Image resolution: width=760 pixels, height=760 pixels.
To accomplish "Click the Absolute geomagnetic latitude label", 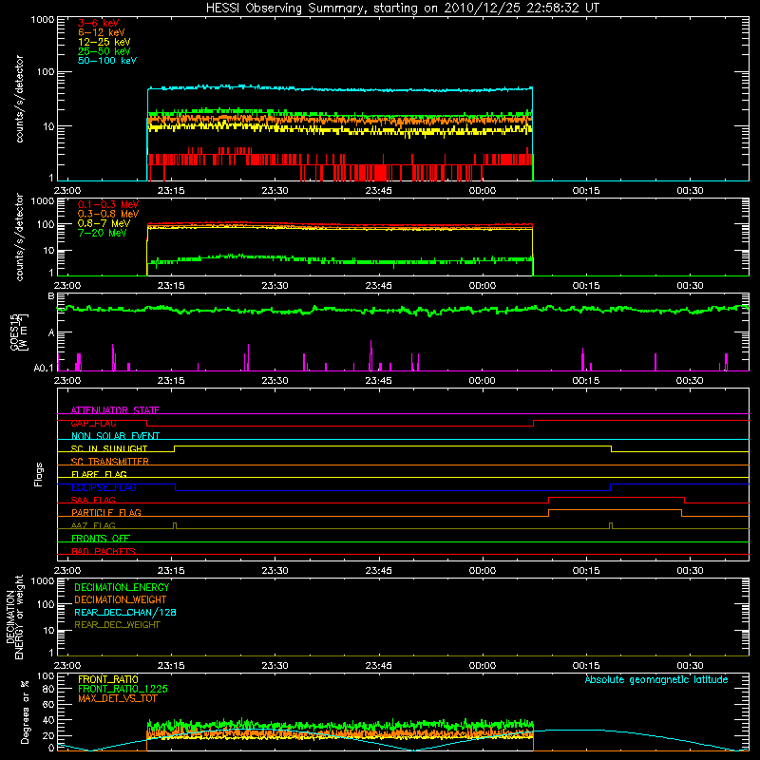I will (x=656, y=680).
